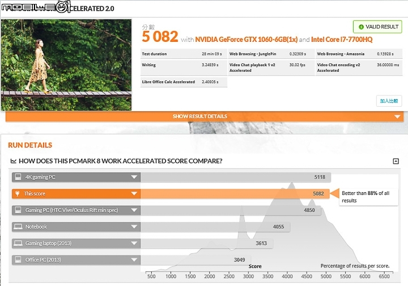Click the chart icon beside the HOW DOES THIS heading

13,161
